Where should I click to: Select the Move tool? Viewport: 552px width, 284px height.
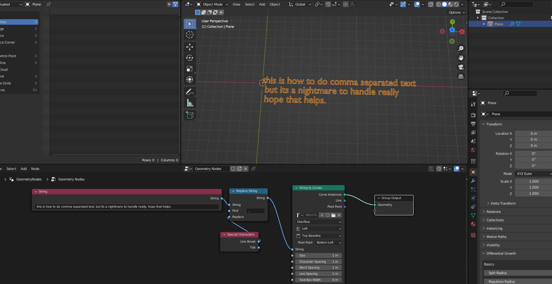pos(190,47)
